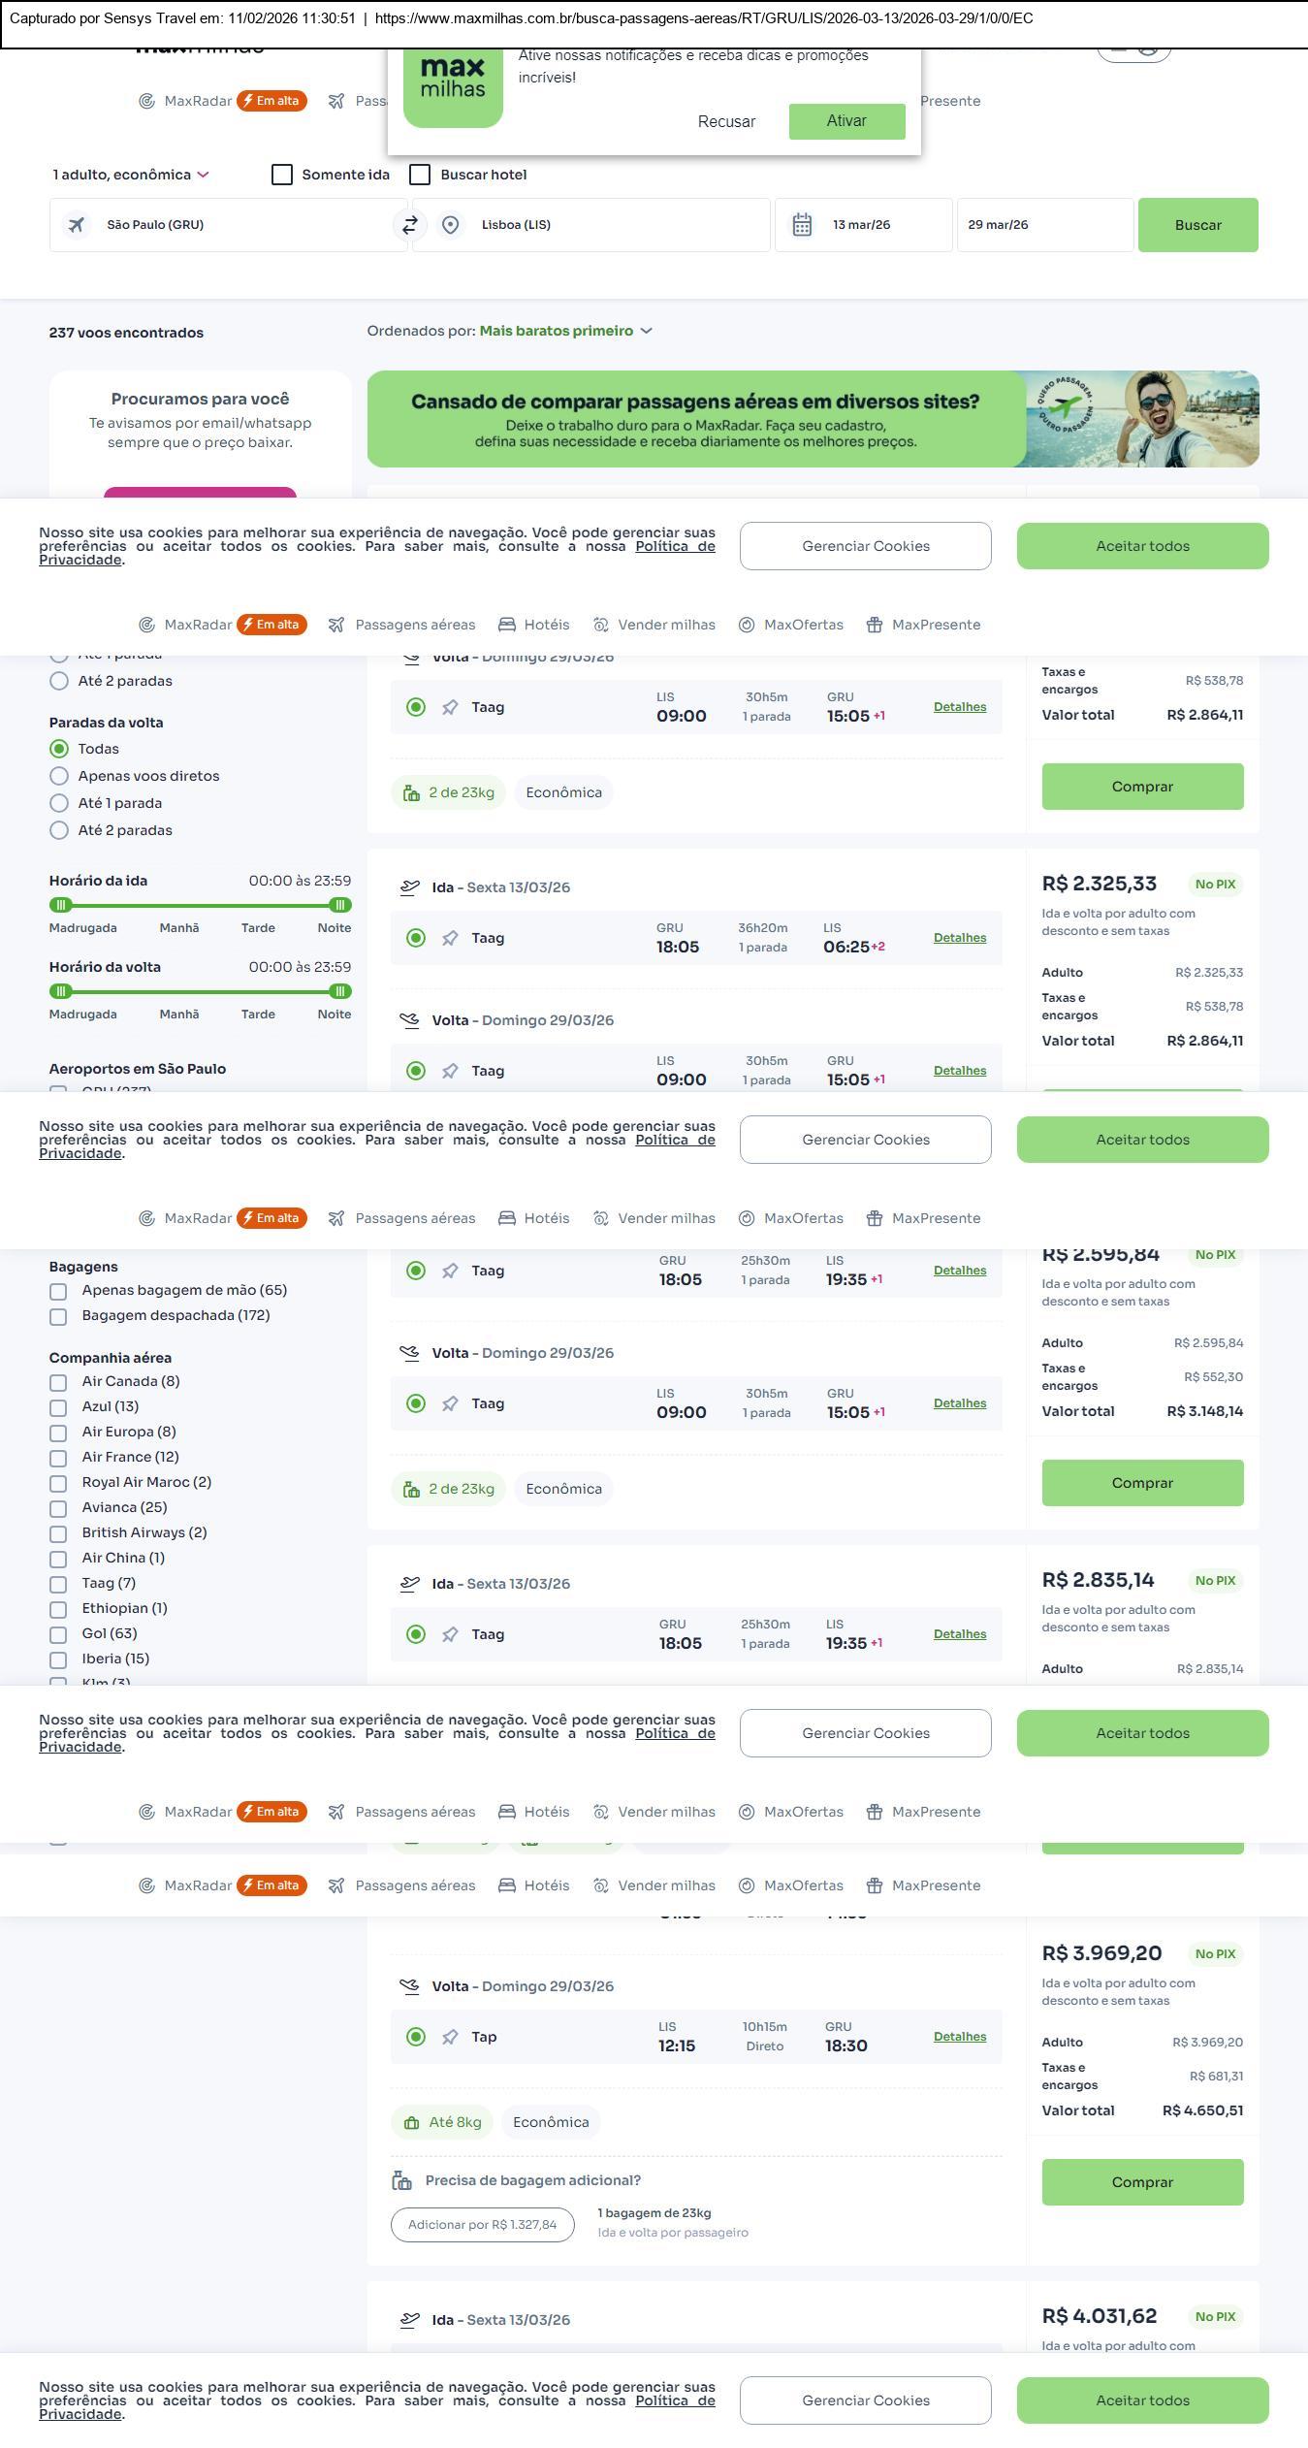The image size is (1308, 2448).
Task: Click the swap origin and destination arrows icon
Action: tap(410, 225)
